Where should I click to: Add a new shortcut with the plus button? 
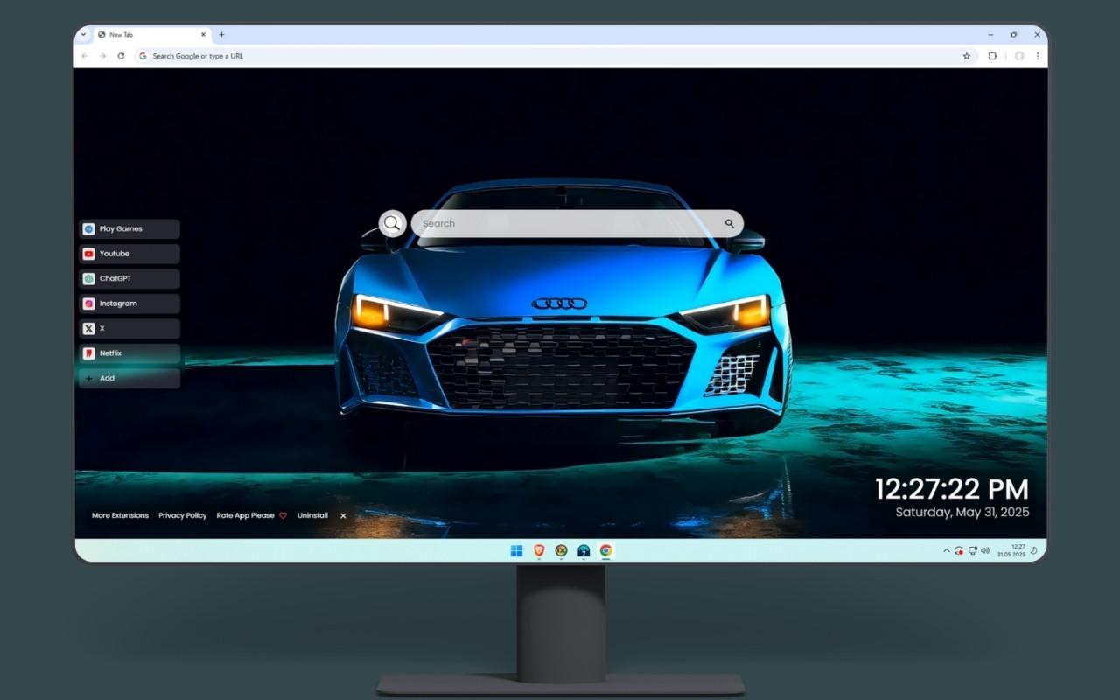point(129,379)
